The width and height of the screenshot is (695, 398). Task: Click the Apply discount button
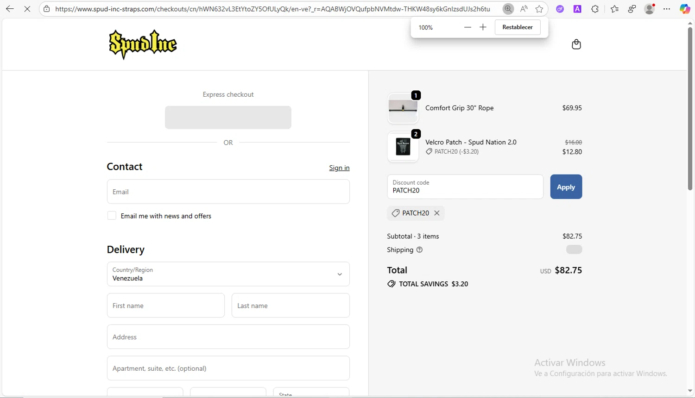point(566,187)
